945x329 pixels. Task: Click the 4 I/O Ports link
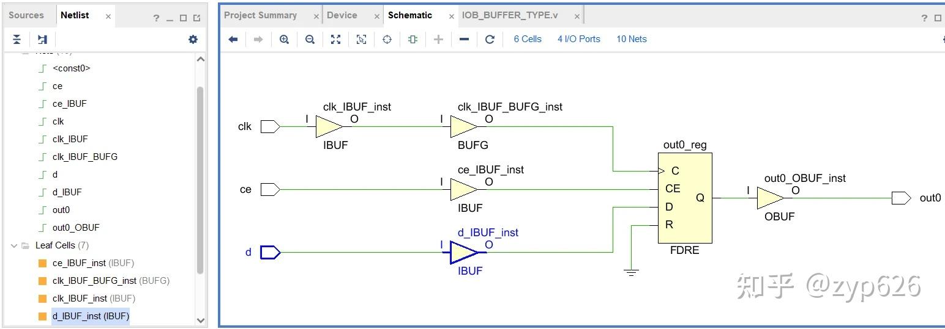point(579,39)
